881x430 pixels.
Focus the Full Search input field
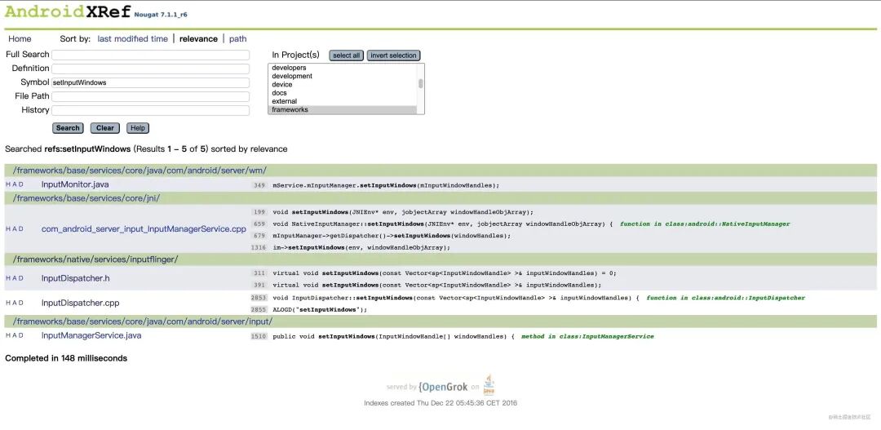[151, 55]
